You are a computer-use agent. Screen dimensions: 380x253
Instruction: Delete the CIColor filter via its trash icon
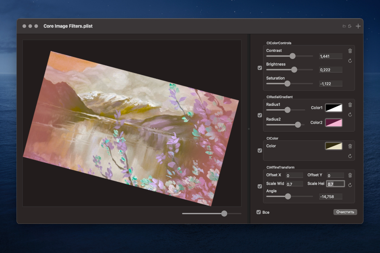[x=350, y=146]
